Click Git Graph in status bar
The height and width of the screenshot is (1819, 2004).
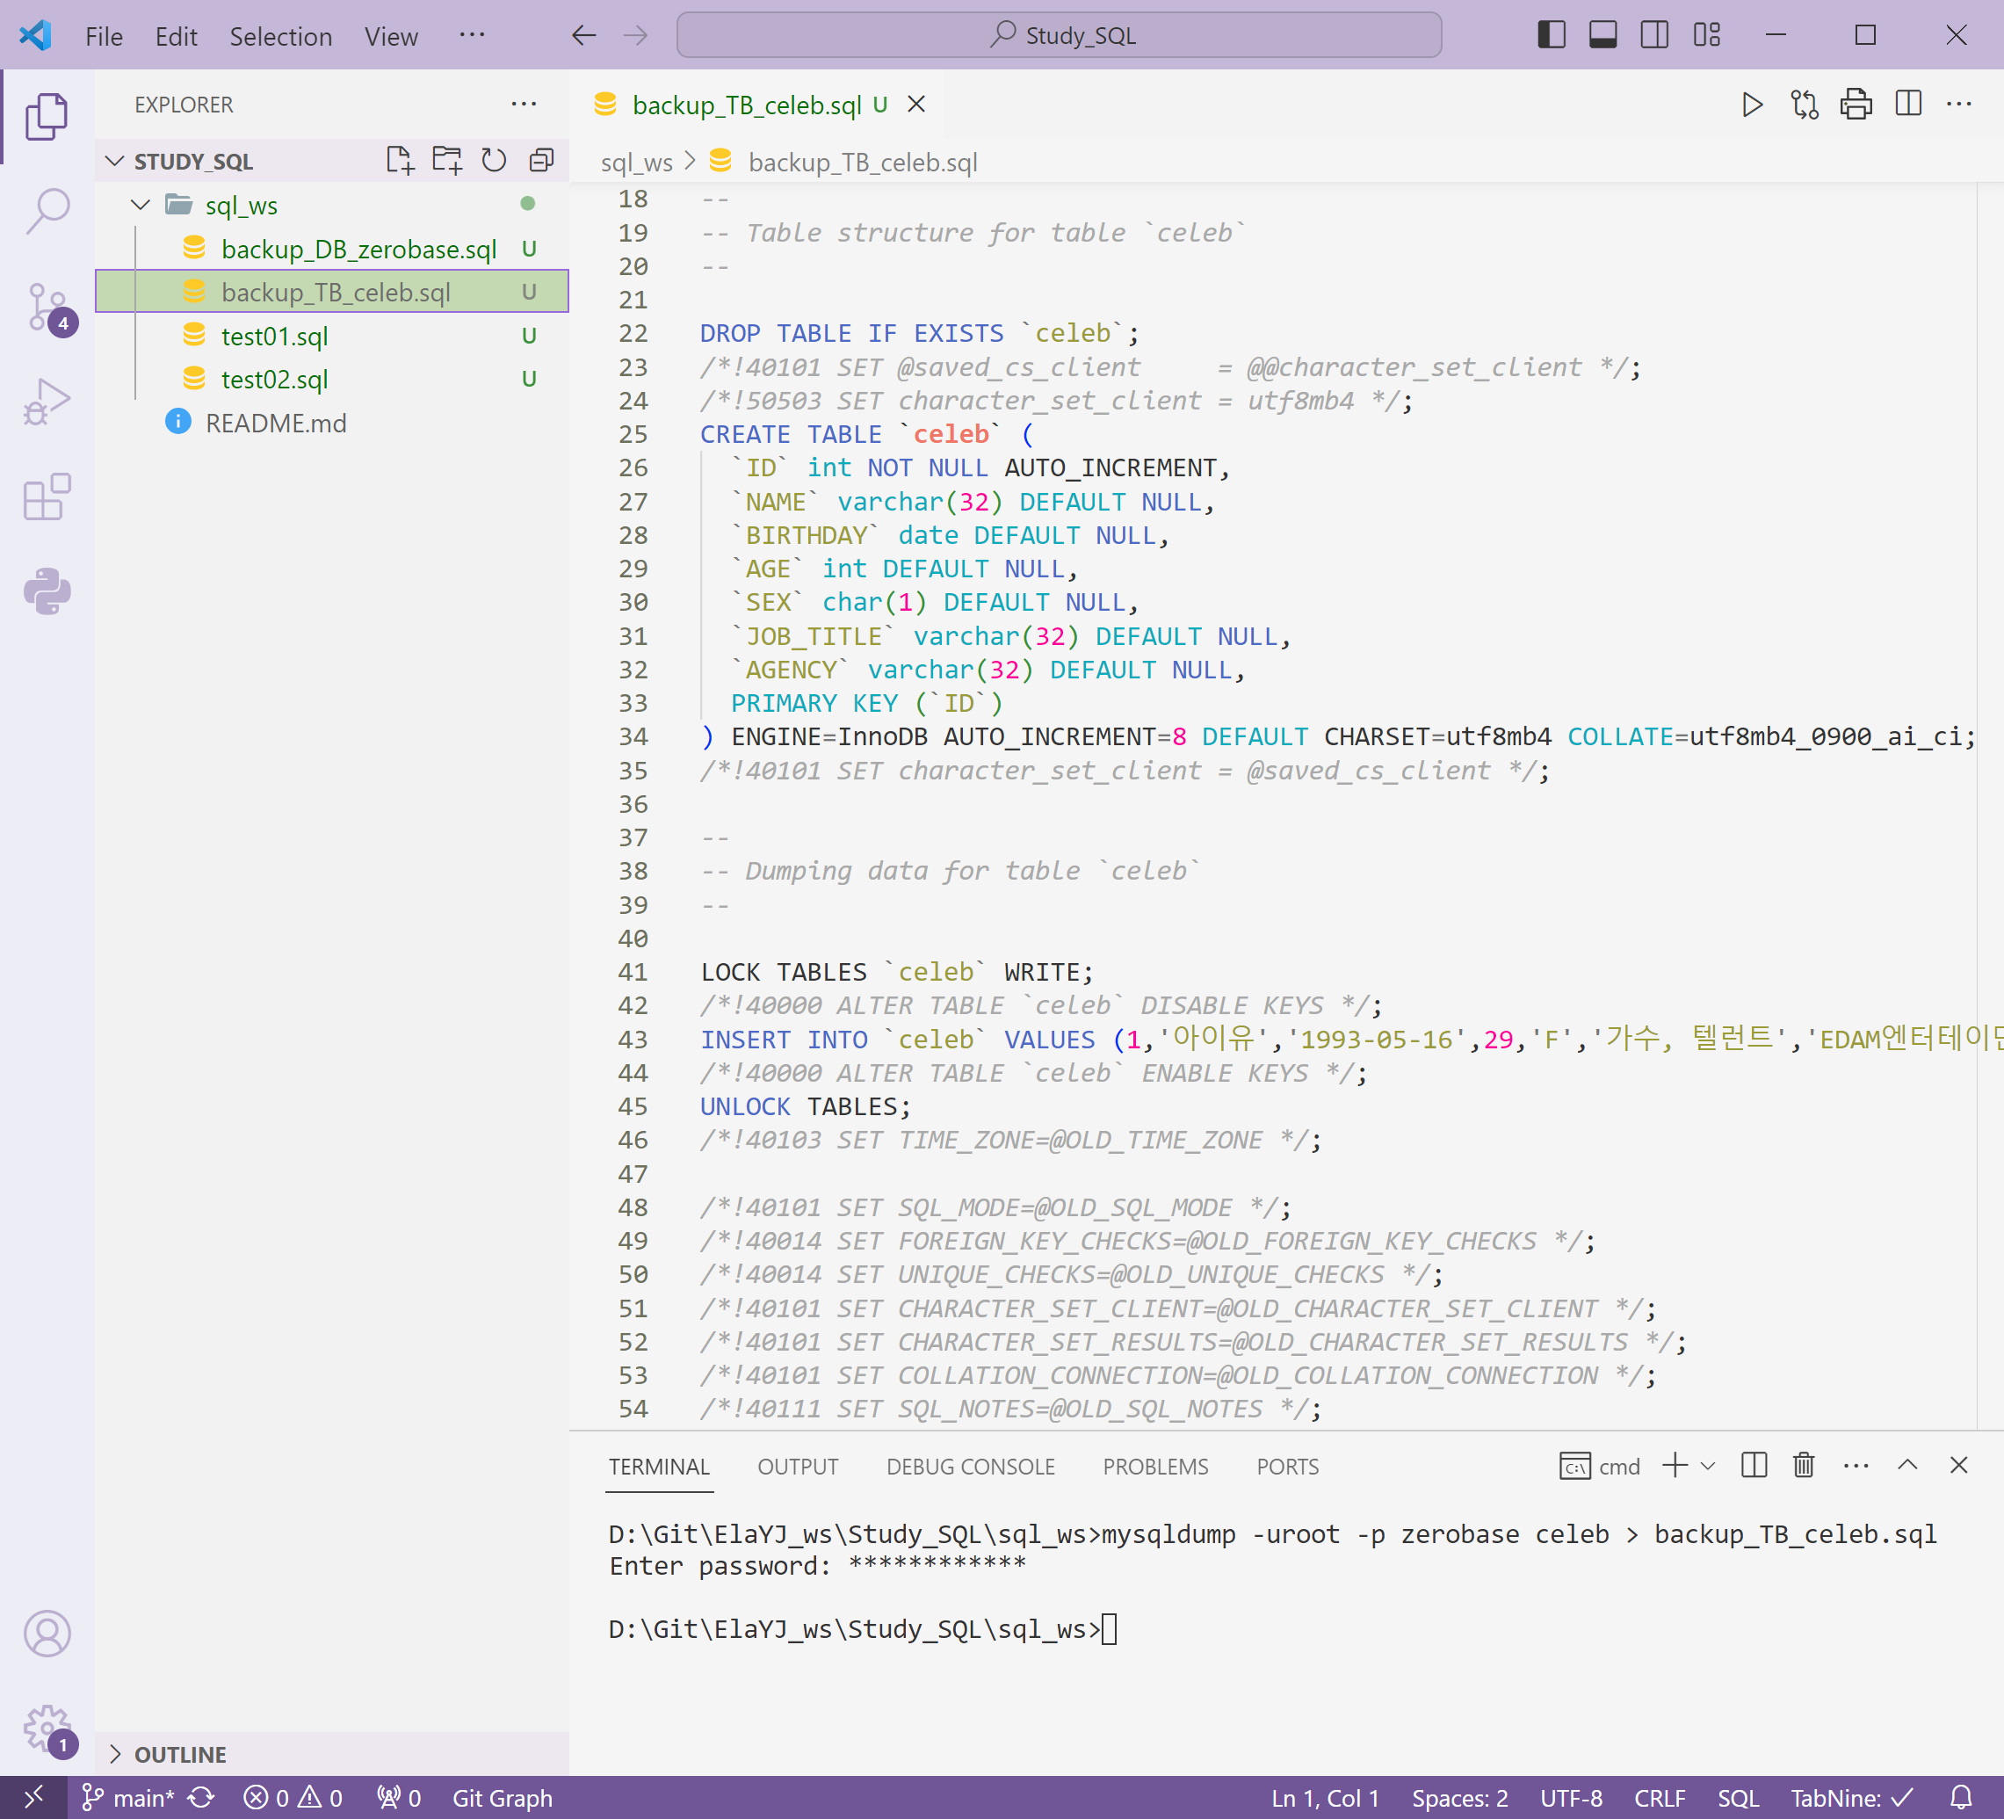(502, 1798)
